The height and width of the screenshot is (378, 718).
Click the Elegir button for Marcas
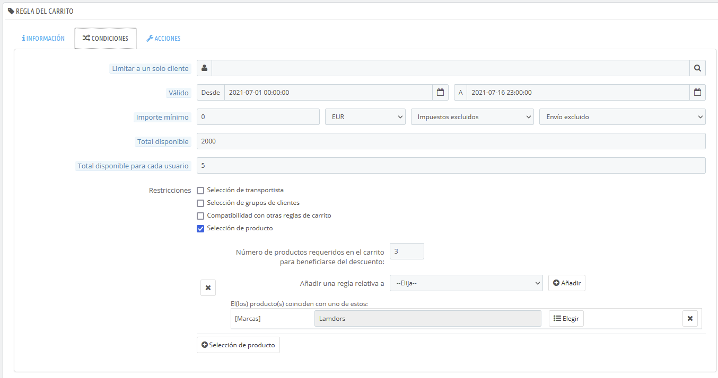(x=566, y=319)
